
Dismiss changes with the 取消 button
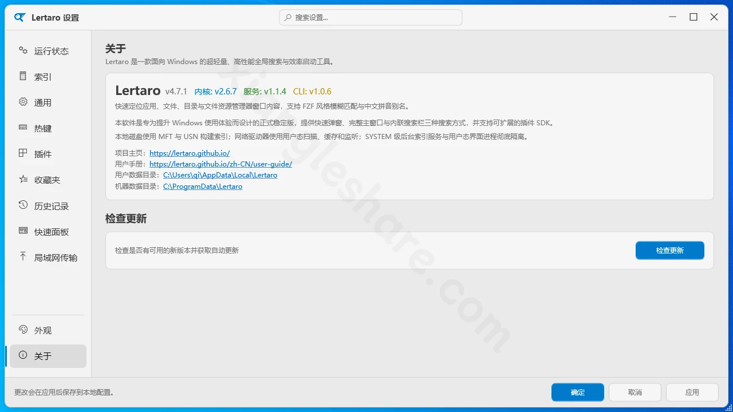click(635, 392)
